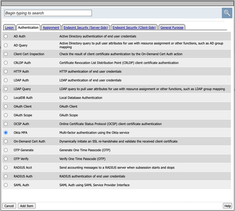Select the Okta MFA radio button

[6, 133]
